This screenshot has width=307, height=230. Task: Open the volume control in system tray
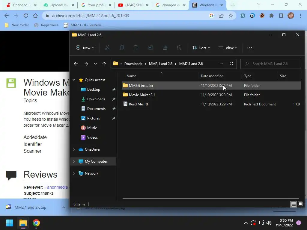tap(269, 223)
